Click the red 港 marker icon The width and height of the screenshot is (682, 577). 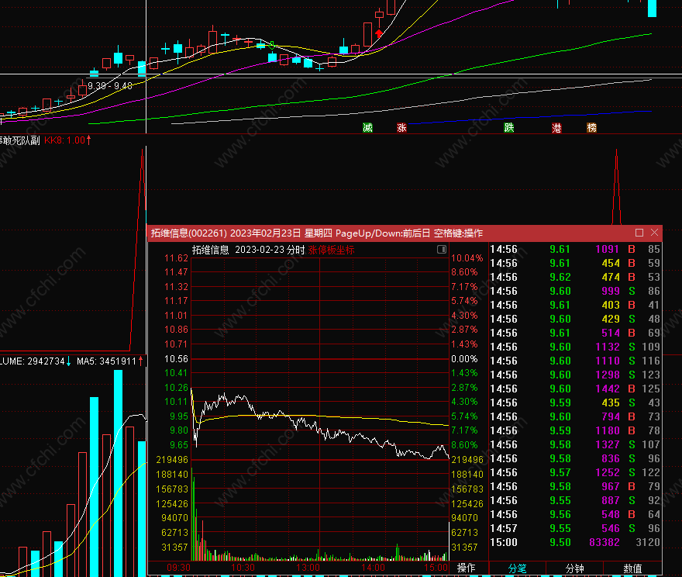coord(556,127)
